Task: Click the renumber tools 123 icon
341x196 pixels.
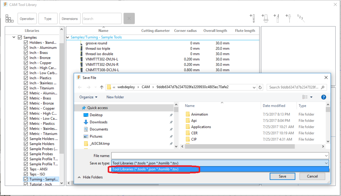Action: point(301,18)
